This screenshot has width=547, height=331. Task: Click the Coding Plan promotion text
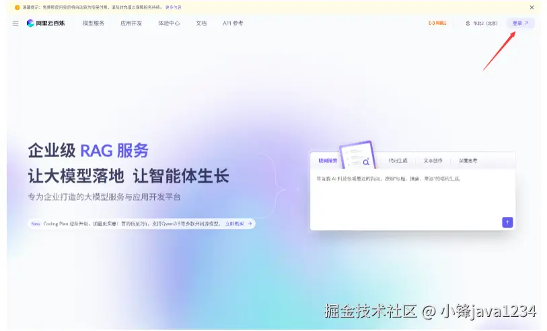132,224
